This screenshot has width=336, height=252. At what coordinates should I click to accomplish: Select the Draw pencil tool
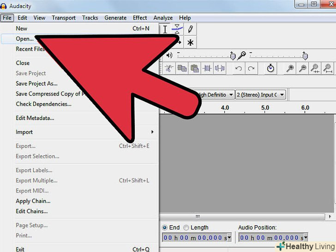(x=190, y=30)
